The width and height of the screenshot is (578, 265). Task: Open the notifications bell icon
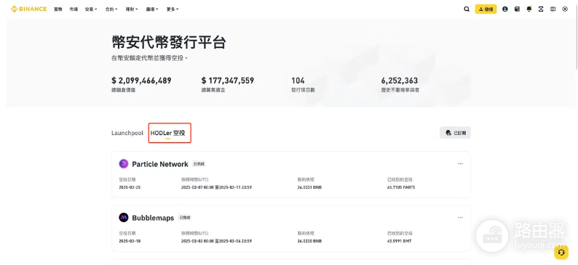tap(529, 9)
